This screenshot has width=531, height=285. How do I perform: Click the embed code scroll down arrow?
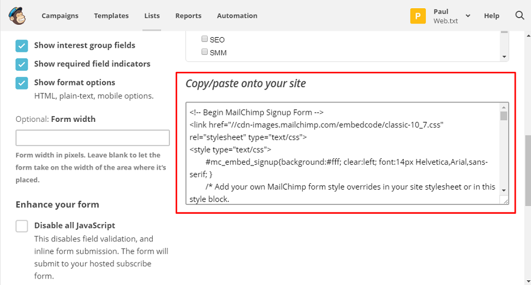point(504,191)
